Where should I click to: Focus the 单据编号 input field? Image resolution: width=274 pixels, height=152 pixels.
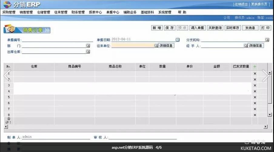pyautogui.click(x=58, y=40)
